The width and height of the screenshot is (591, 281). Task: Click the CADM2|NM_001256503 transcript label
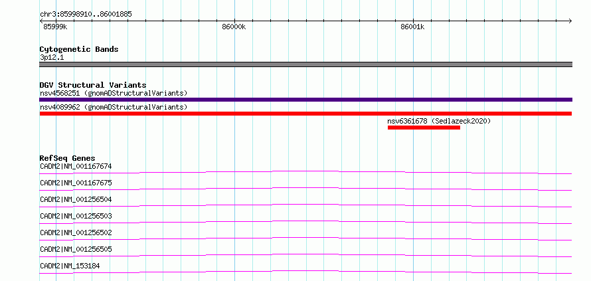(76, 216)
